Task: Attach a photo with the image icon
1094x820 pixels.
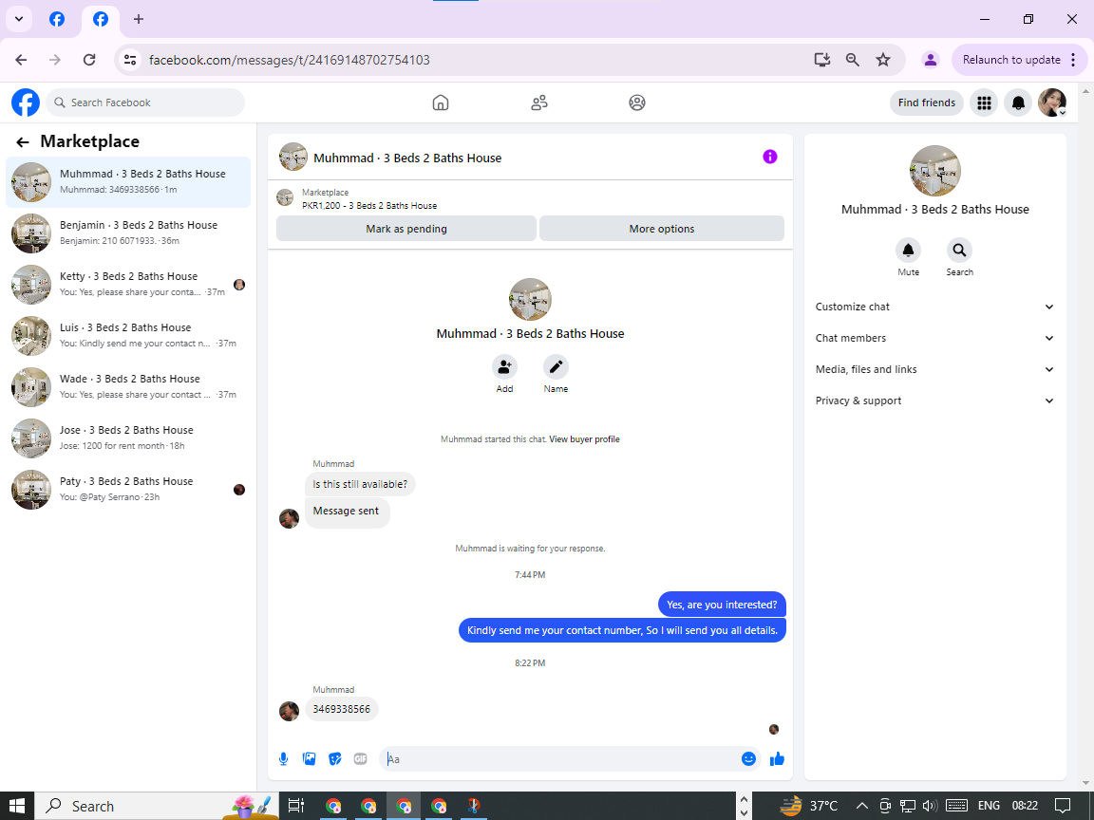Action: 309,758
